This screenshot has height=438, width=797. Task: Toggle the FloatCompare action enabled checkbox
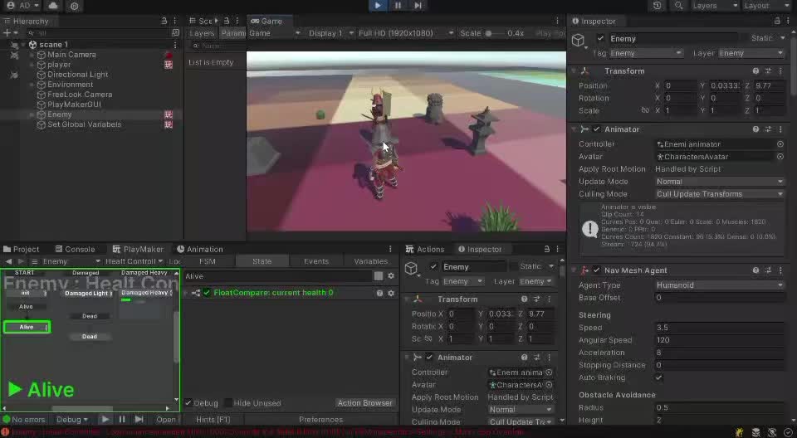[x=207, y=293]
